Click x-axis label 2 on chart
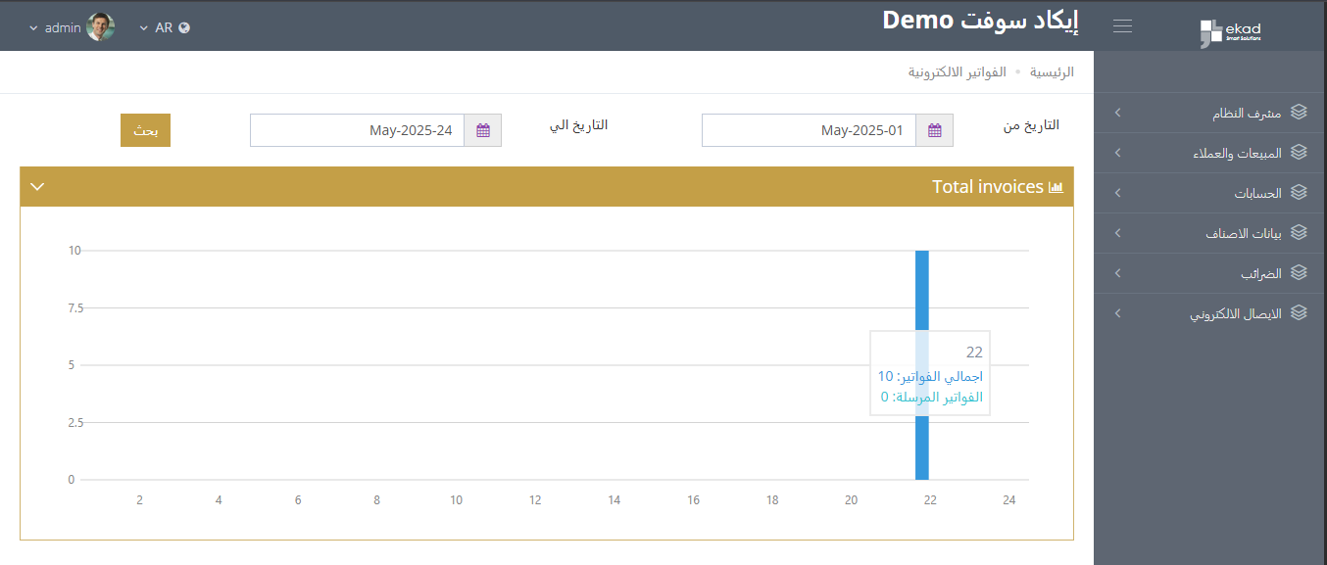The width and height of the screenshot is (1327, 565). [x=140, y=500]
